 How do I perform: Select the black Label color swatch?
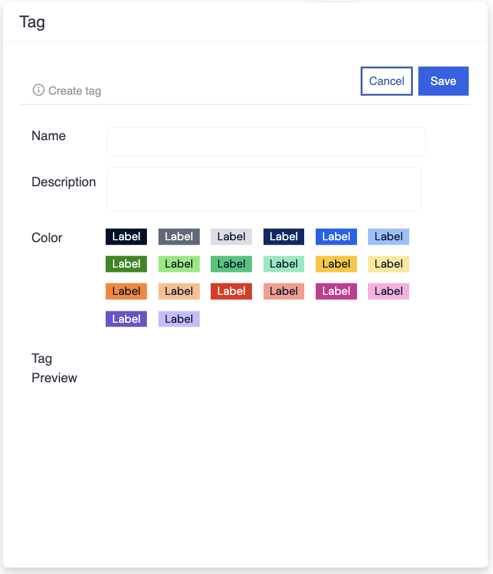(126, 237)
